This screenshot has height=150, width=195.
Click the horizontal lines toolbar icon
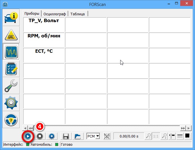click(180, 136)
